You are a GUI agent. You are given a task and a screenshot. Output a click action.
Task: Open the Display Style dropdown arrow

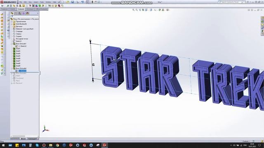pyautogui.click(x=153, y=10)
